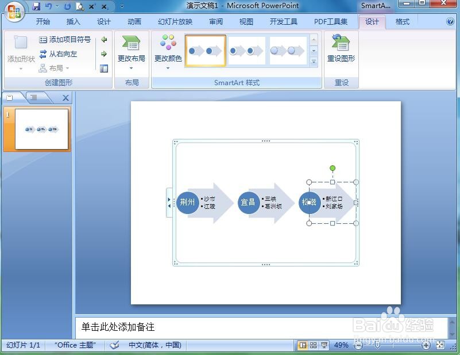
Task: Select the third SmartArt style thumbnail
Action: pos(288,51)
